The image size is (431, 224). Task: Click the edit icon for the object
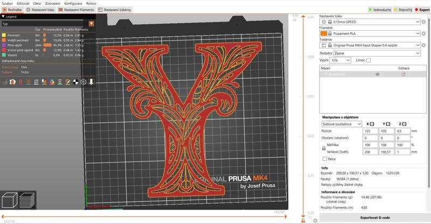tap(404, 74)
